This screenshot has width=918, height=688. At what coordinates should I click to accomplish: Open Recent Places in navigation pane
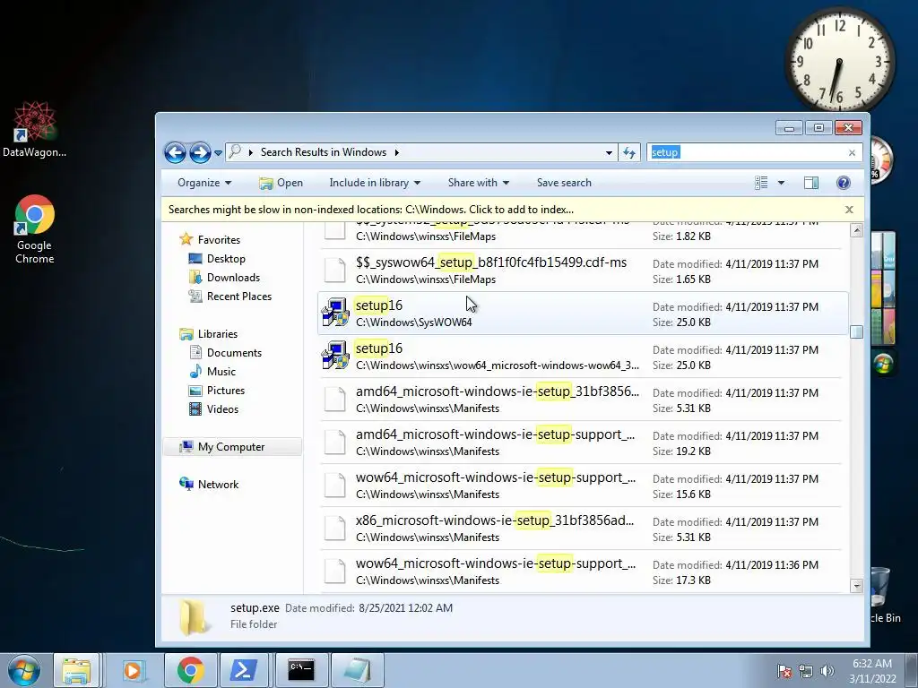click(238, 296)
